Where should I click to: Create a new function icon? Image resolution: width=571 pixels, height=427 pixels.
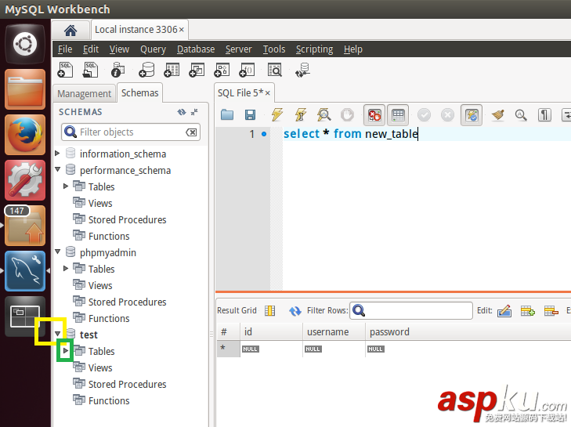coord(247,70)
